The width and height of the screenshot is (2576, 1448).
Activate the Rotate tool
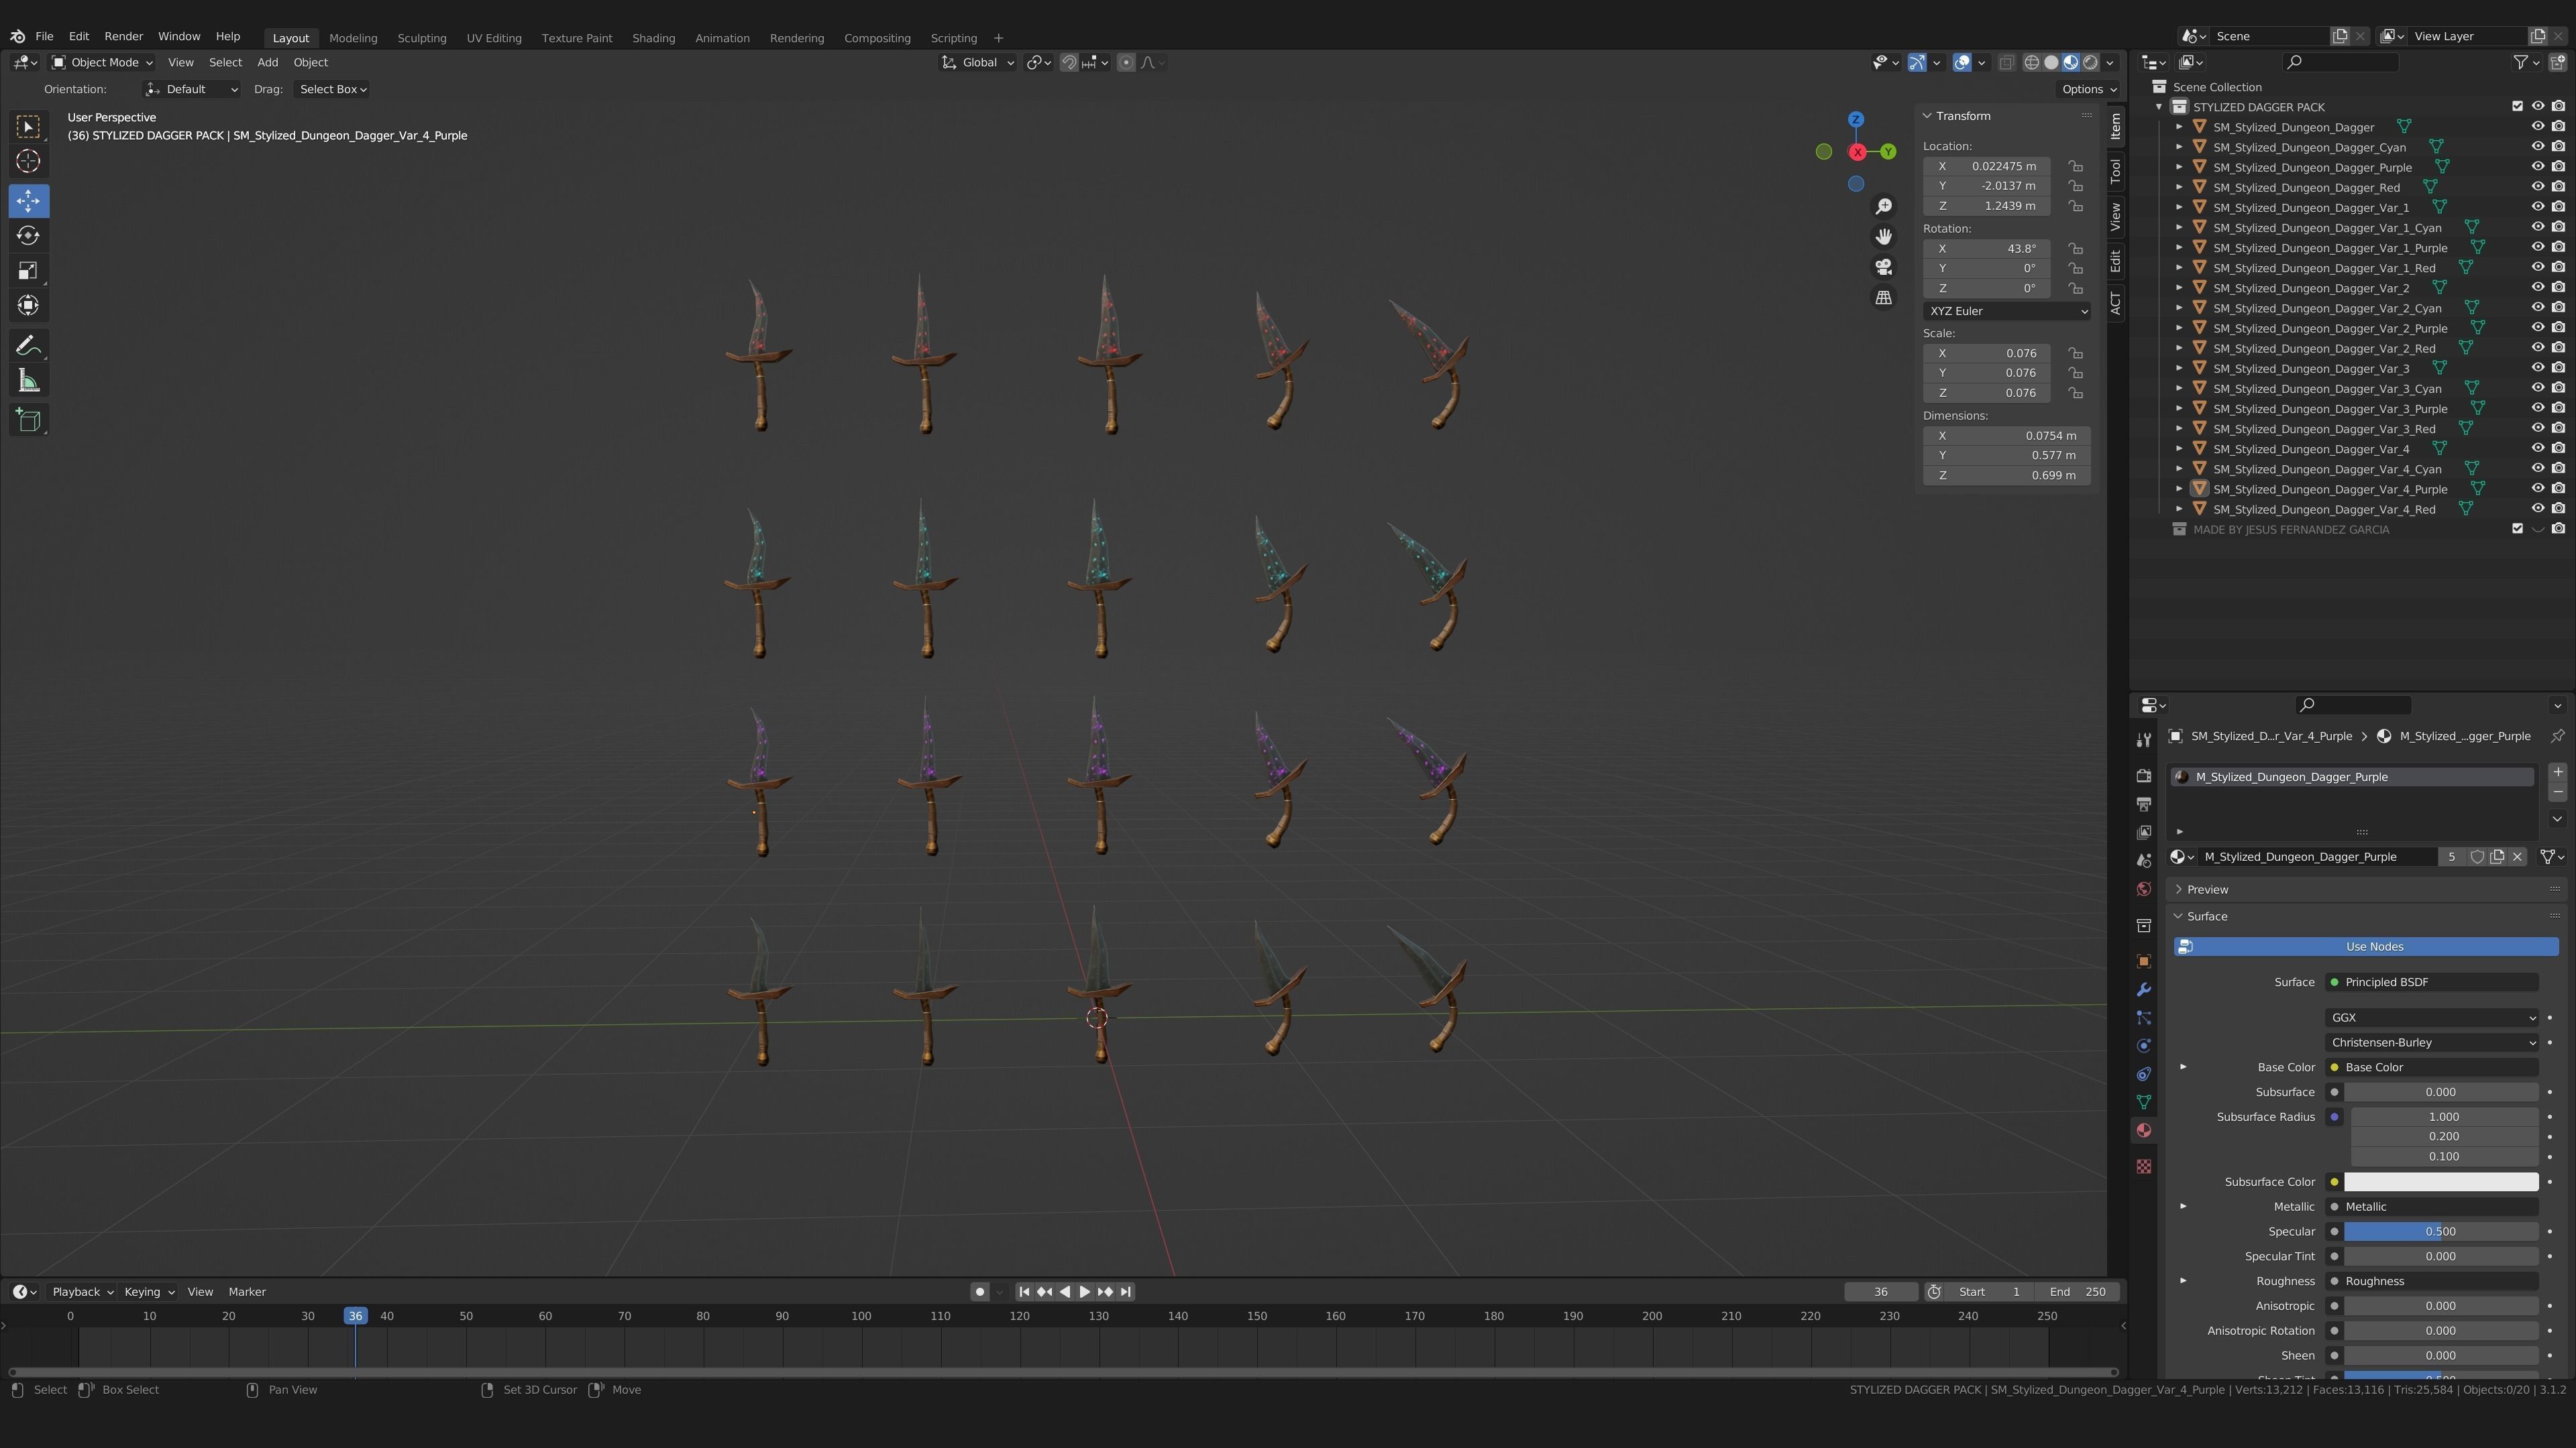28,236
